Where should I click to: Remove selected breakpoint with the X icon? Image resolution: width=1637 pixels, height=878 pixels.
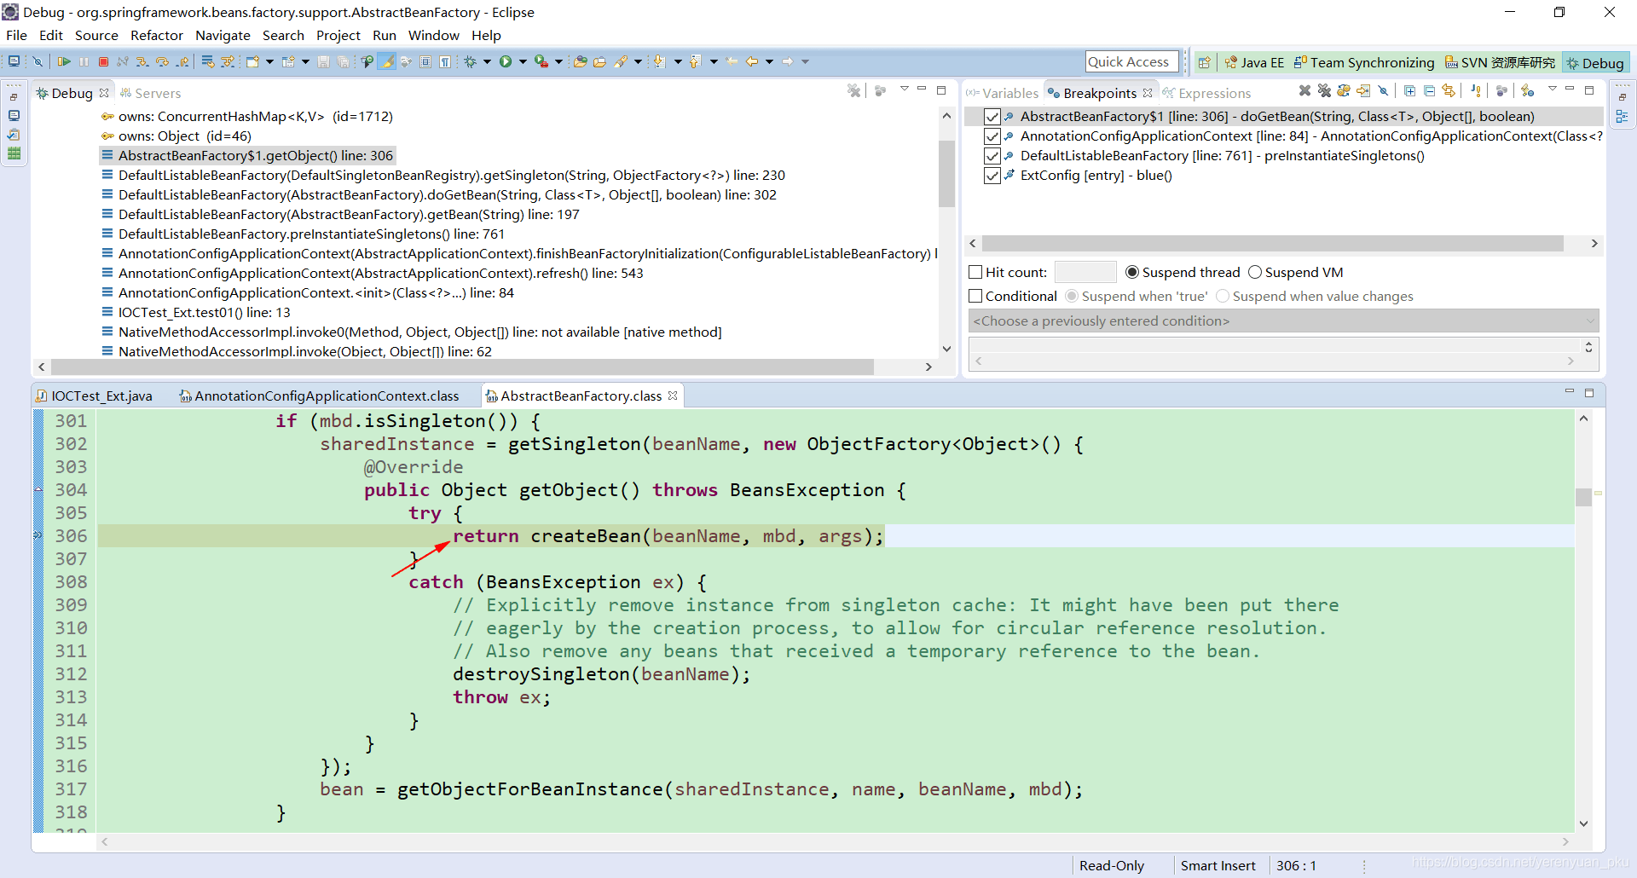tap(1304, 90)
